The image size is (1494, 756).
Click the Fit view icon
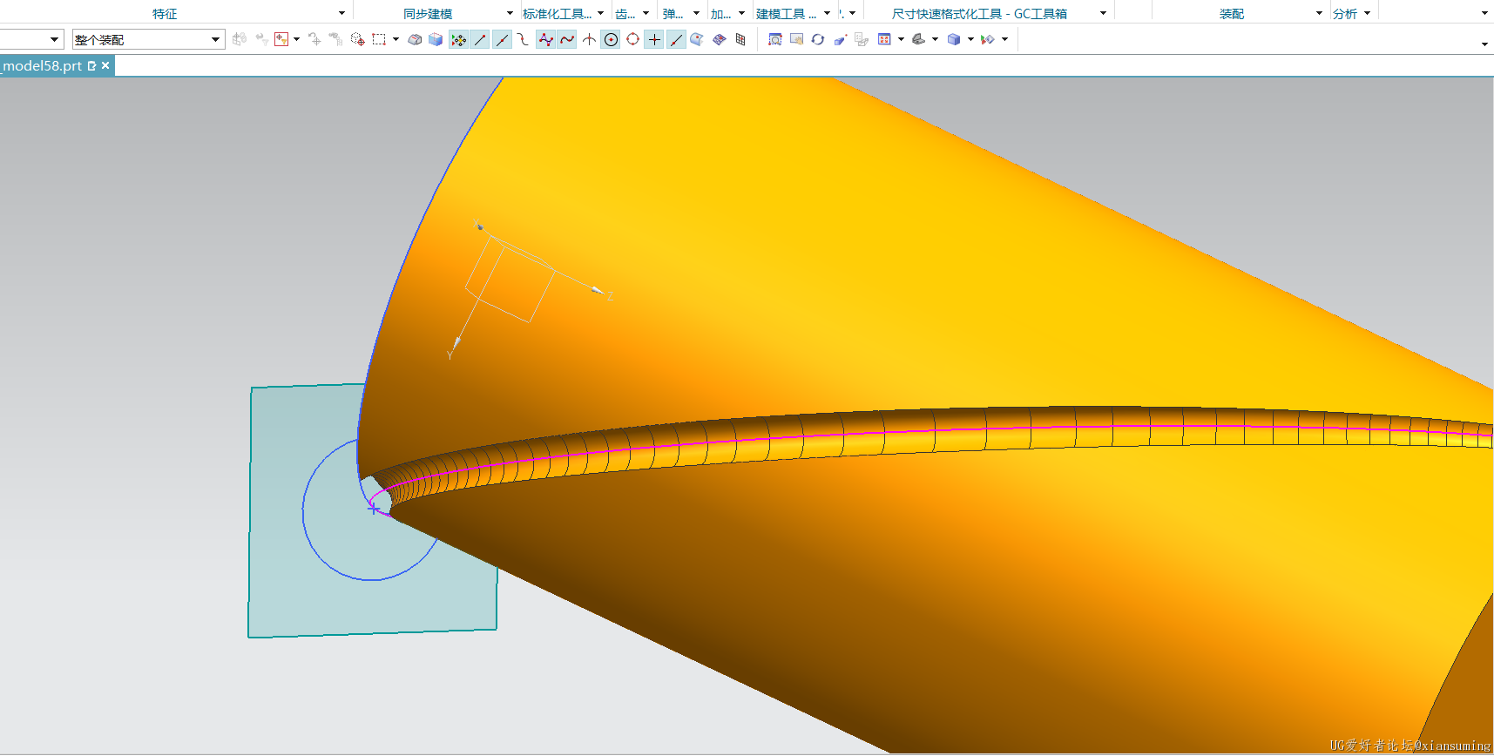click(x=884, y=39)
